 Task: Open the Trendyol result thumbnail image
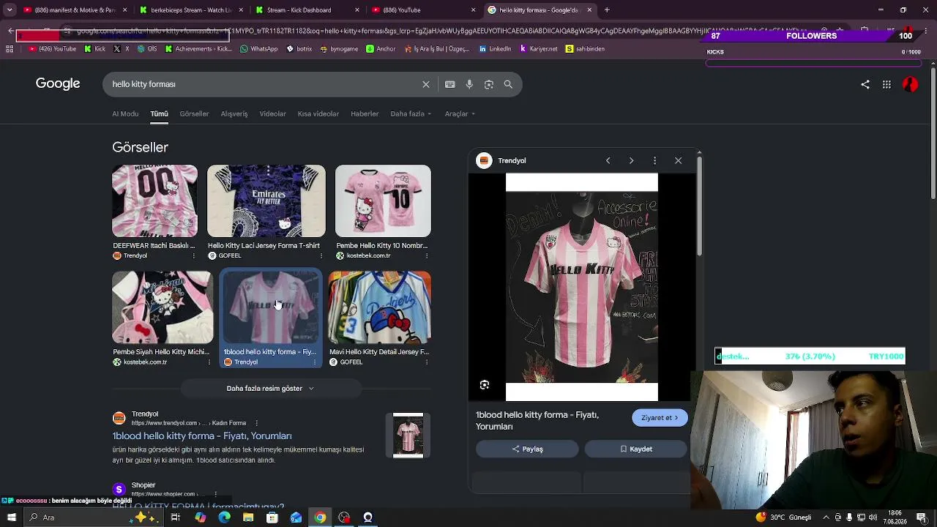click(408, 436)
